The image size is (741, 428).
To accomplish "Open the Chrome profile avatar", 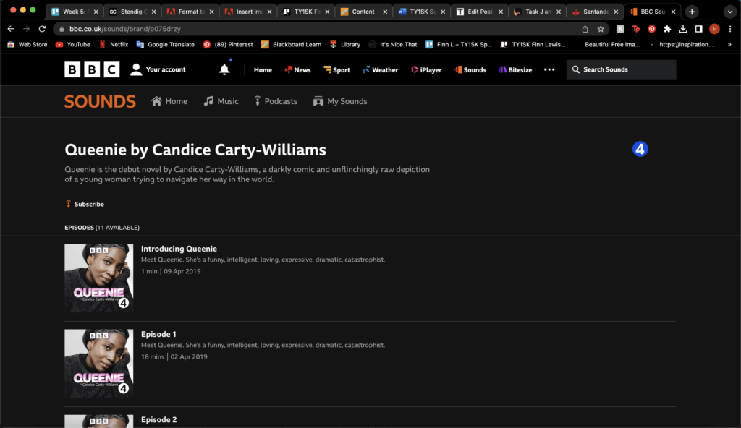I will click(x=714, y=29).
